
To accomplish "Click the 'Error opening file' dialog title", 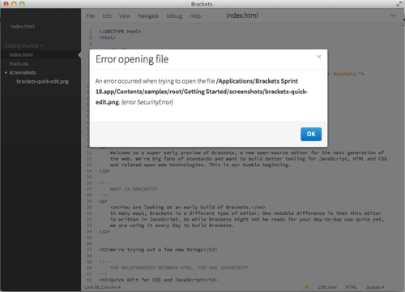I will pos(132,59).
